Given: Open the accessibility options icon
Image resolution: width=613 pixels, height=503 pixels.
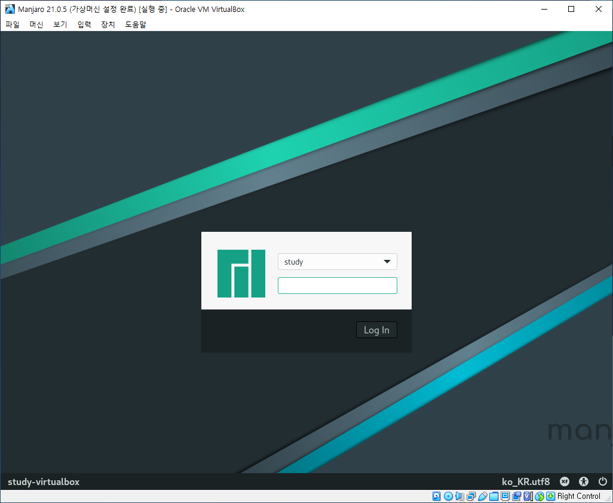Looking at the screenshot, I should (x=584, y=481).
